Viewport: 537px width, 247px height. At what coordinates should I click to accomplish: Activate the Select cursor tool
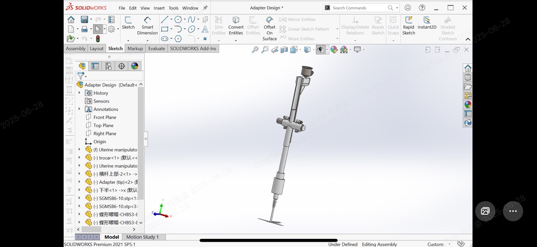98,29
